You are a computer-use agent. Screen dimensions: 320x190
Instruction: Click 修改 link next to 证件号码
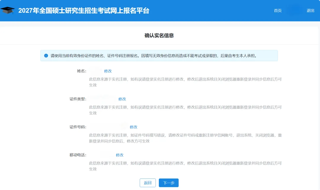(x=133, y=127)
